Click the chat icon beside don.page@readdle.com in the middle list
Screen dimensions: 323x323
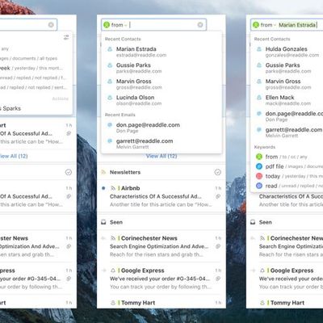coord(110,125)
